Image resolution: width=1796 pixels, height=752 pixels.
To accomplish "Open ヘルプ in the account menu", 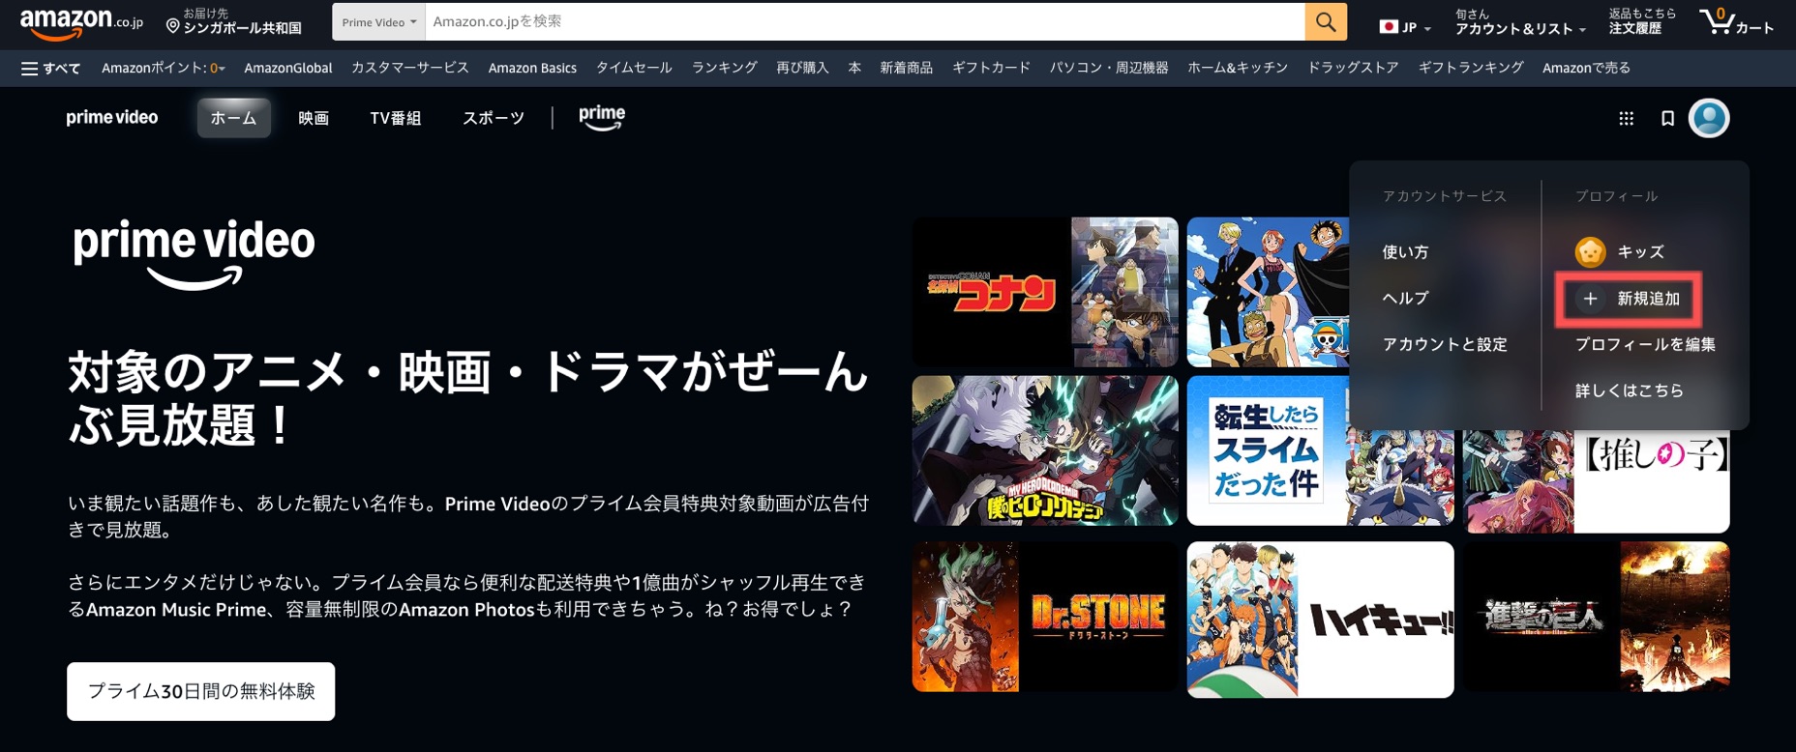I will coord(1405,299).
